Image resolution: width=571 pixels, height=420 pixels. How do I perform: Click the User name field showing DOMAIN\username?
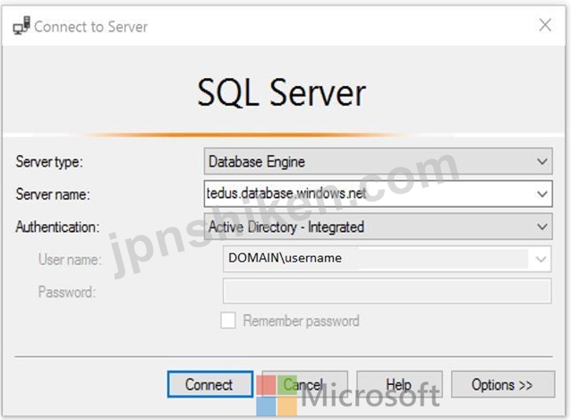(388, 259)
